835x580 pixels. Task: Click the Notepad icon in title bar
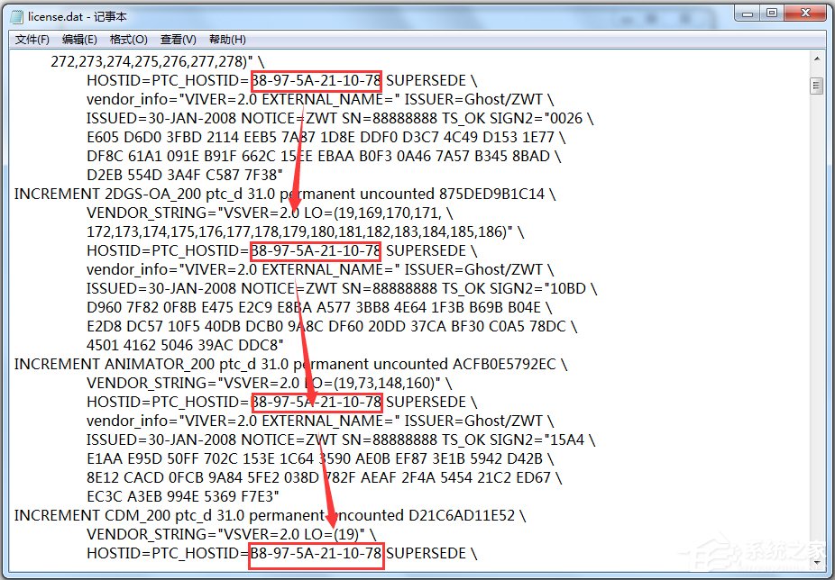pos(17,16)
